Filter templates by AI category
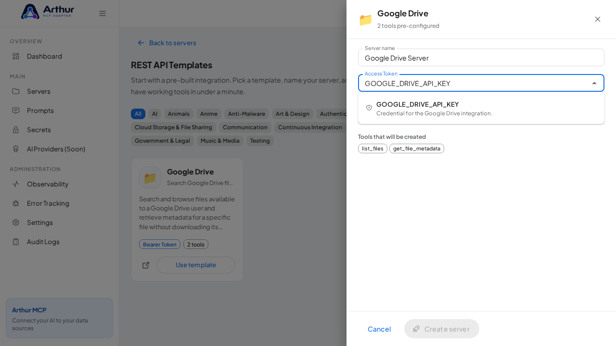 click(154, 114)
